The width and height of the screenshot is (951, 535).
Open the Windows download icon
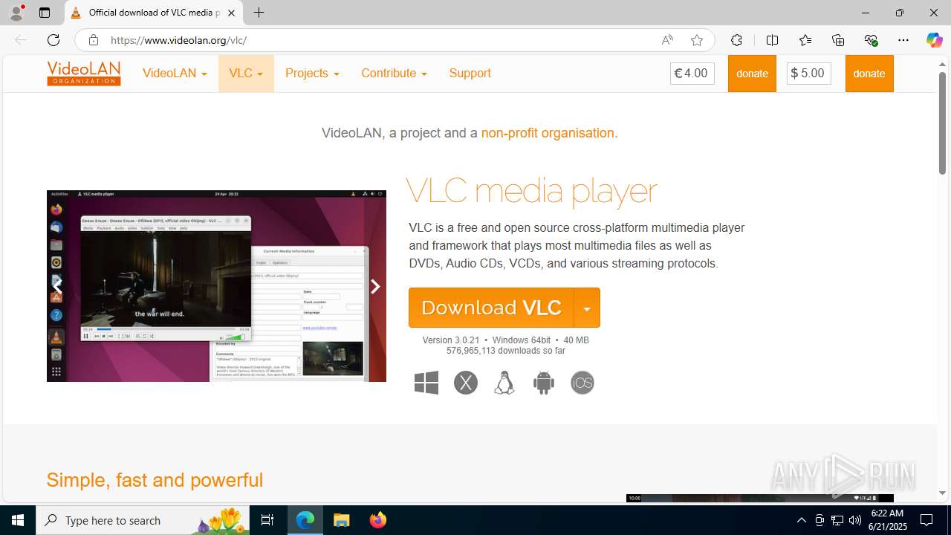point(426,383)
